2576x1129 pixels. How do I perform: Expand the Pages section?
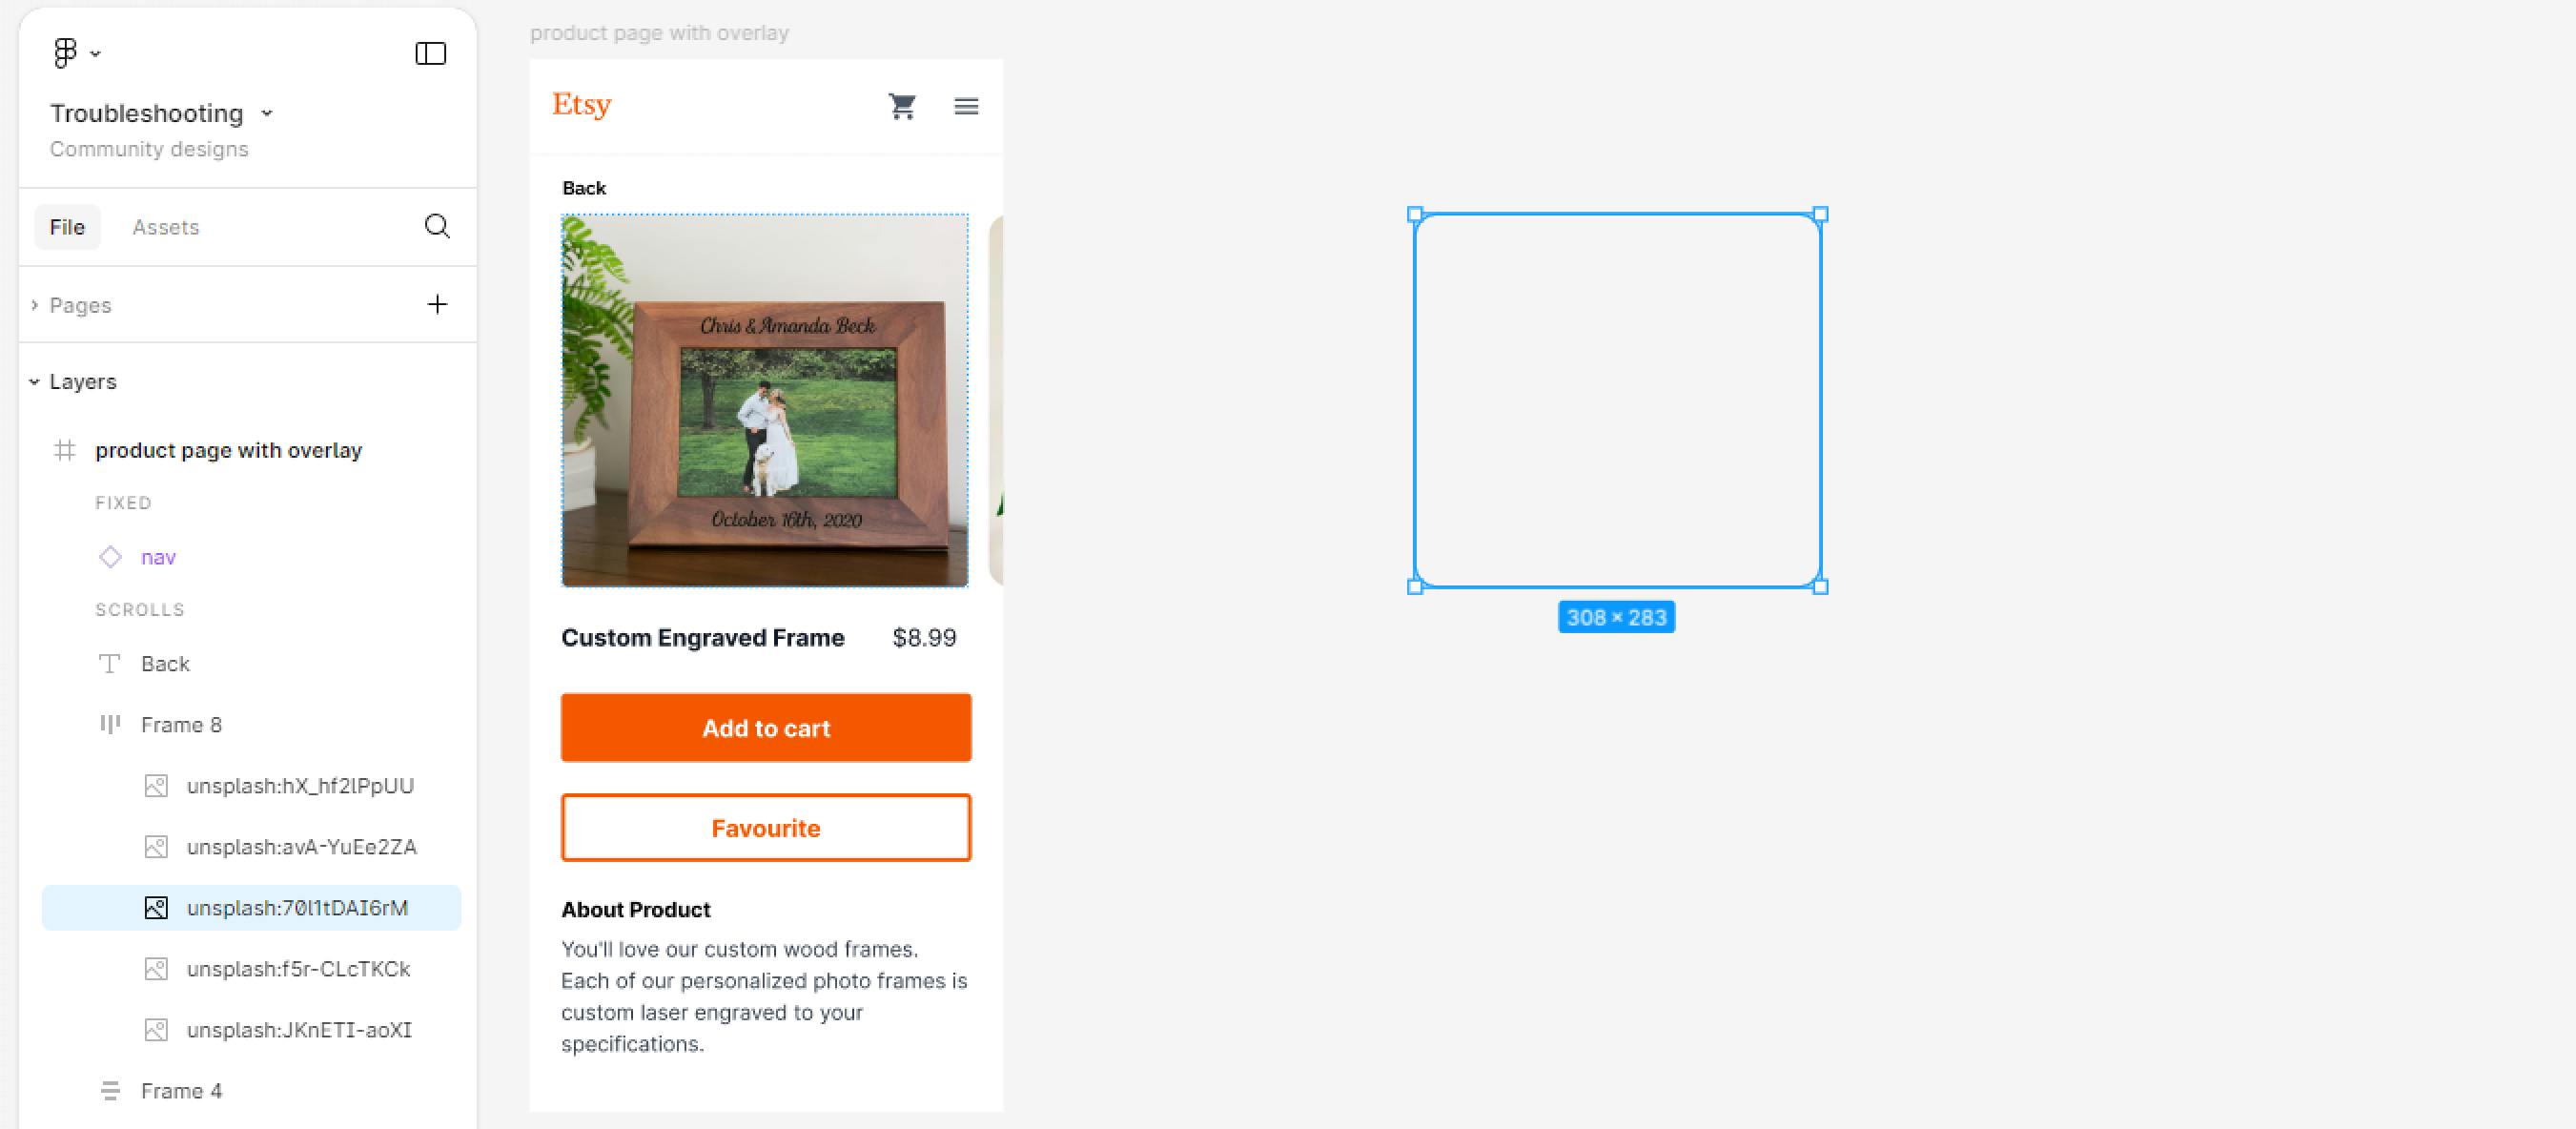point(35,305)
